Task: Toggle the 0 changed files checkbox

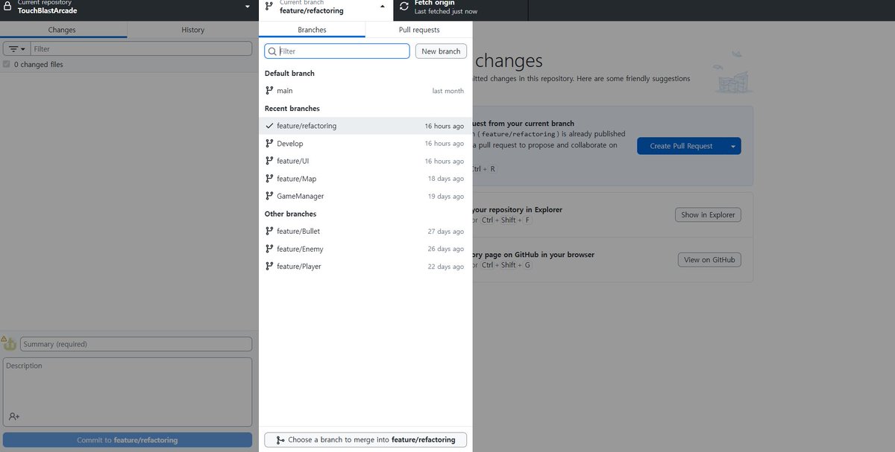Action: pos(7,65)
